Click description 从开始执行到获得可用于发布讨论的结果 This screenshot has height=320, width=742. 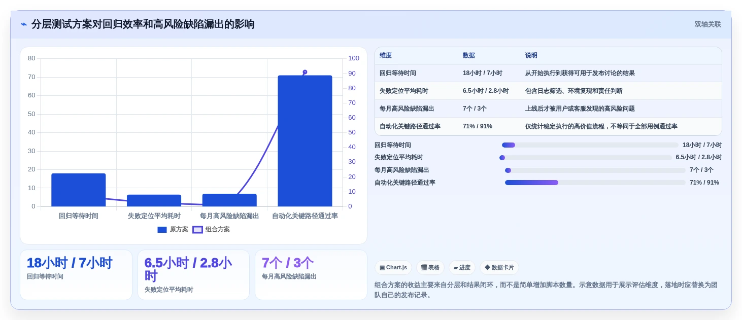(580, 73)
